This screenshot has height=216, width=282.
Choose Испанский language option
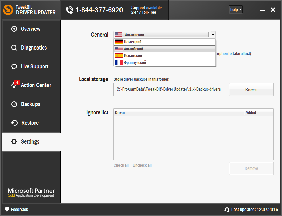click(165, 56)
